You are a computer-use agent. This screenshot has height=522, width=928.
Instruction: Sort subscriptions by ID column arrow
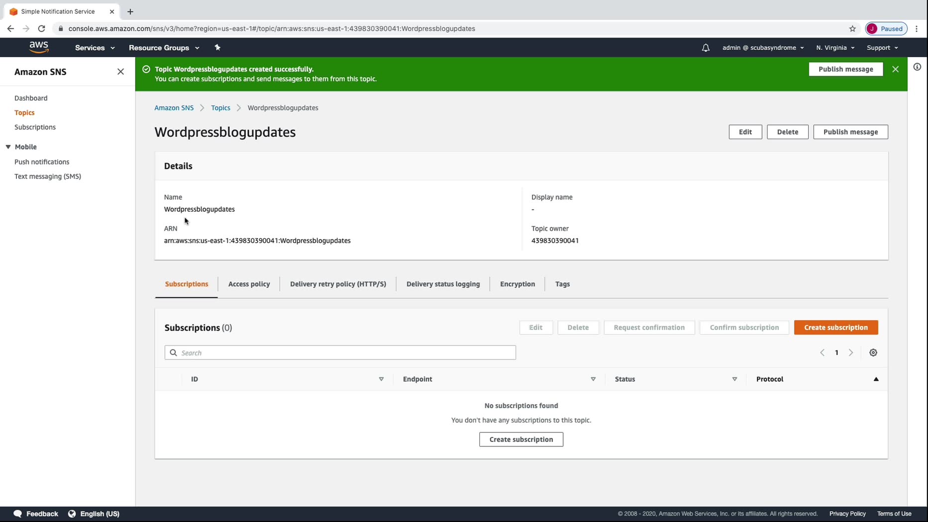click(x=381, y=379)
